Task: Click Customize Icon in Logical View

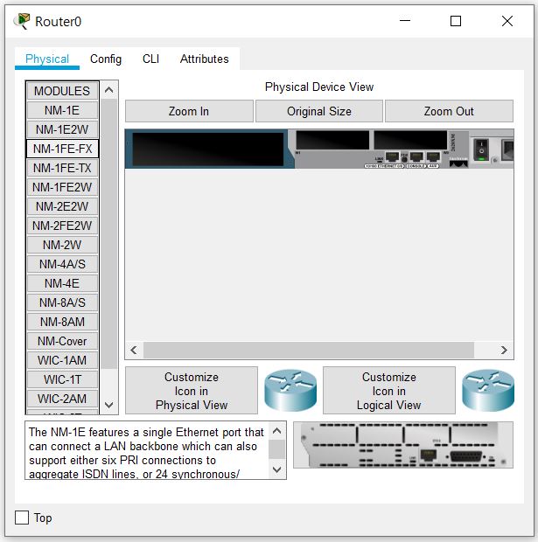Action: click(389, 391)
